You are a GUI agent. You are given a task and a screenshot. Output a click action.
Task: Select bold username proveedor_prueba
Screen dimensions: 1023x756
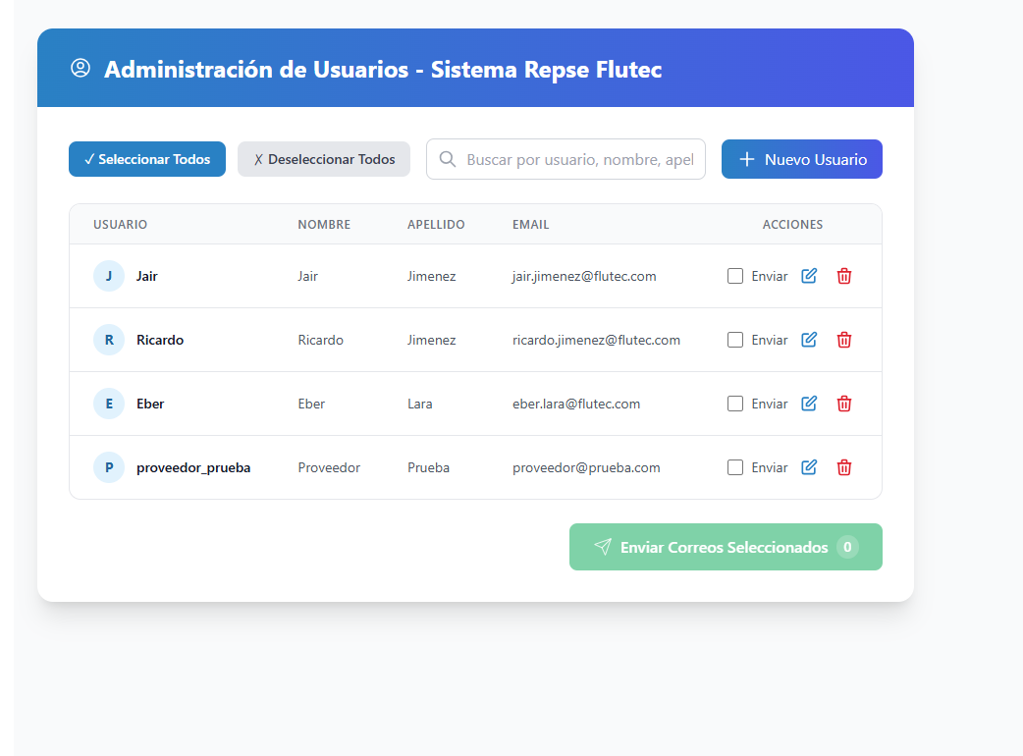[x=193, y=467]
